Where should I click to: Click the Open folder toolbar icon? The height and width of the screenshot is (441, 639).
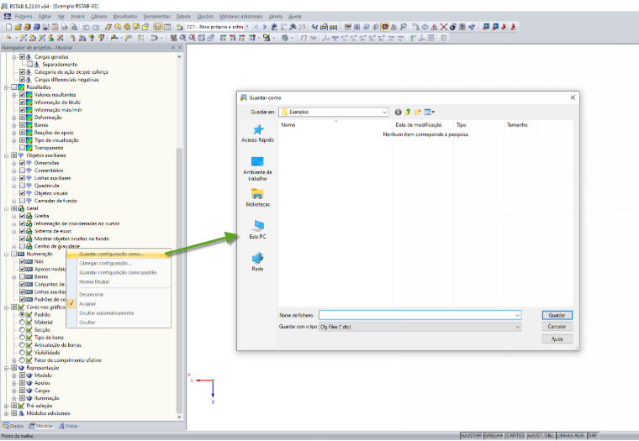[x=18, y=27]
